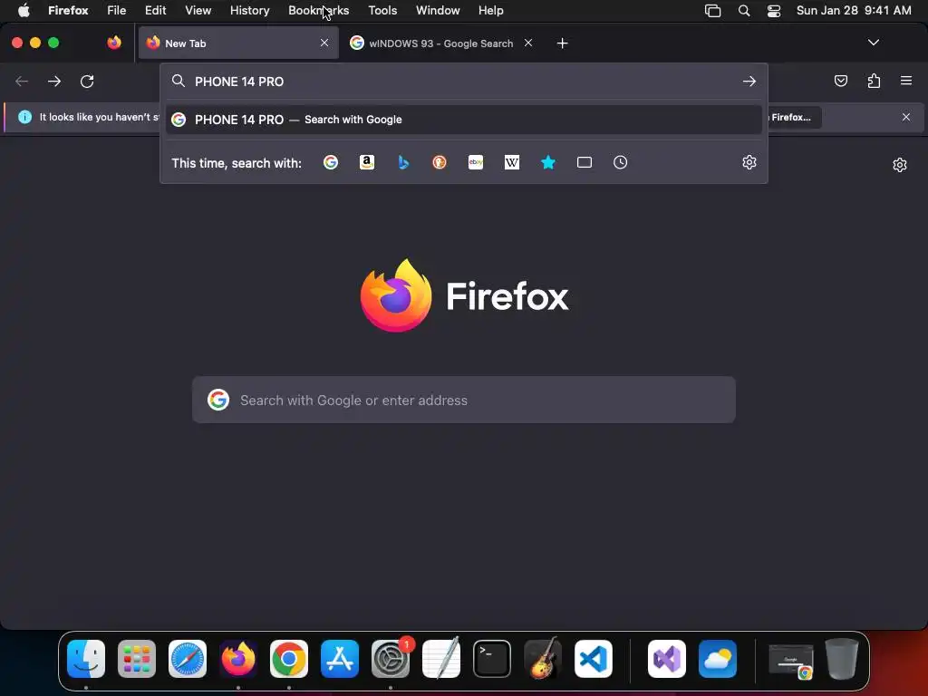The width and height of the screenshot is (928, 696).
Task: Open the Edit menu
Action: (x=155, y=10)
